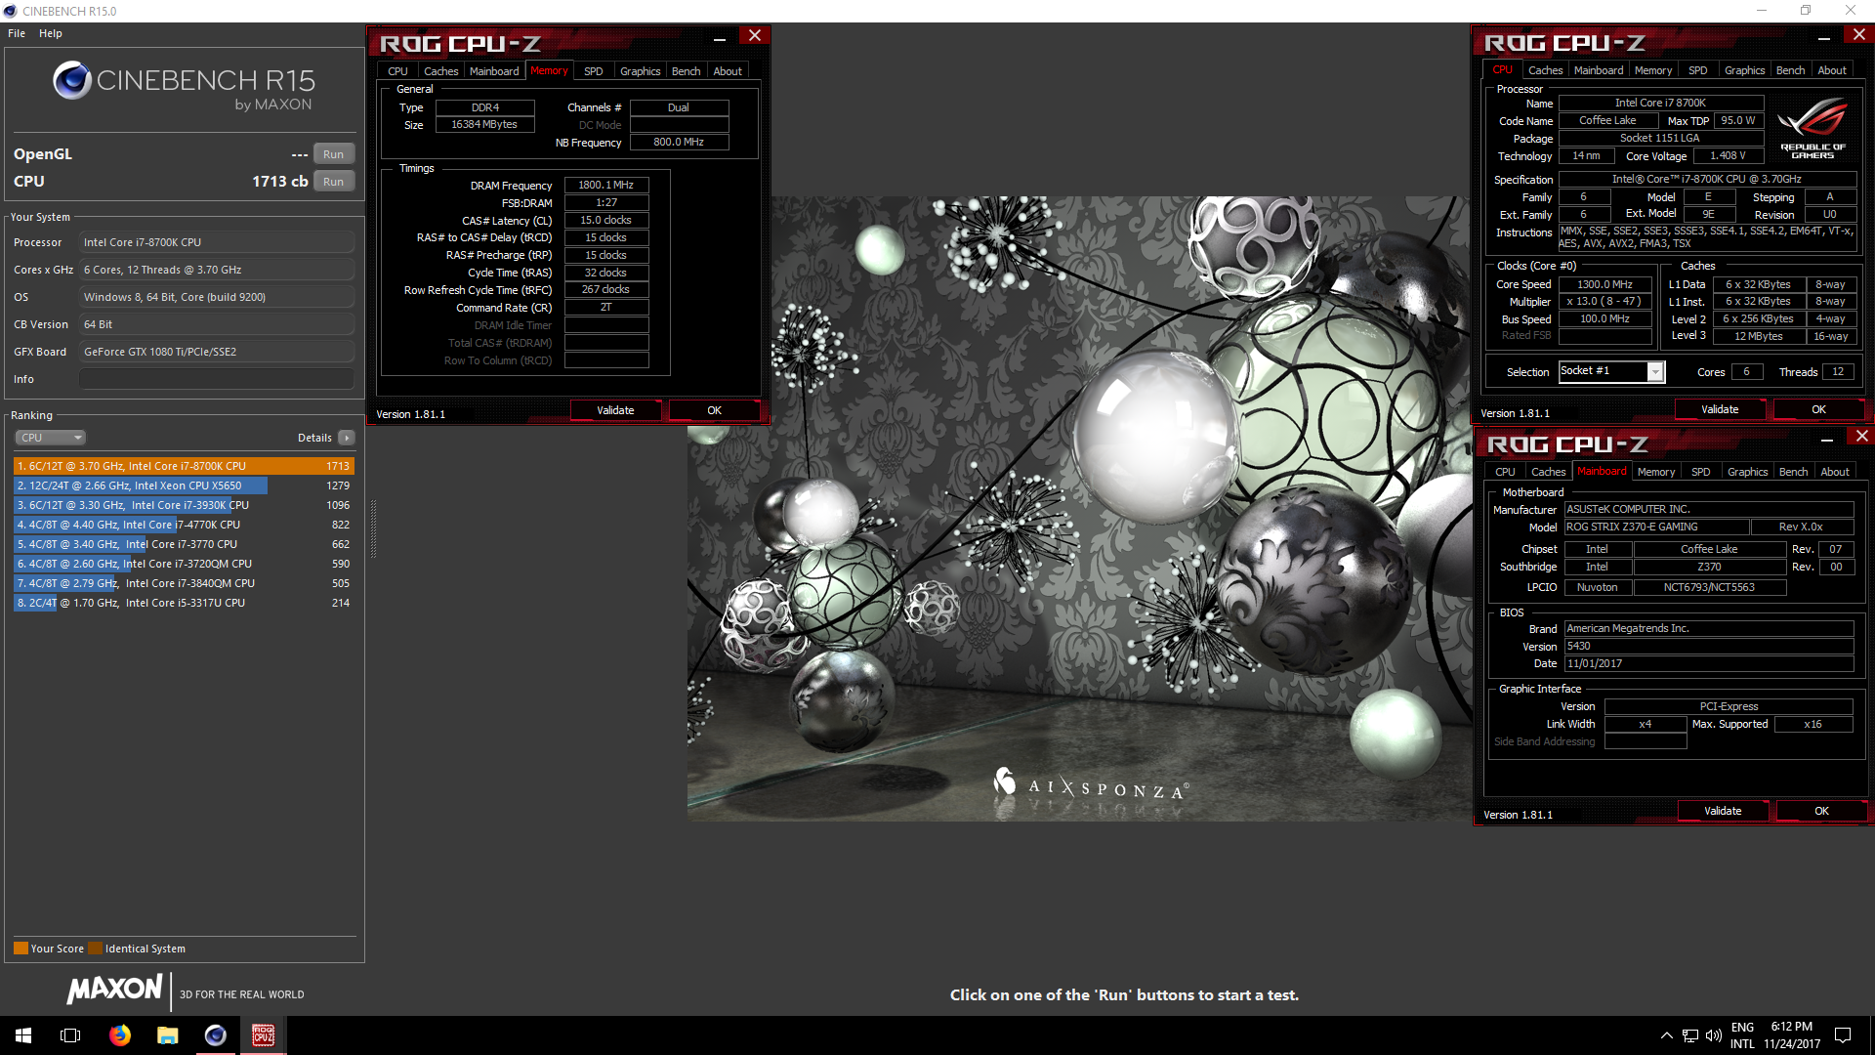Close the ROG CPU-Z Mainboard window
This screenshot has width=1875, height=1055.
[1861, 437]
